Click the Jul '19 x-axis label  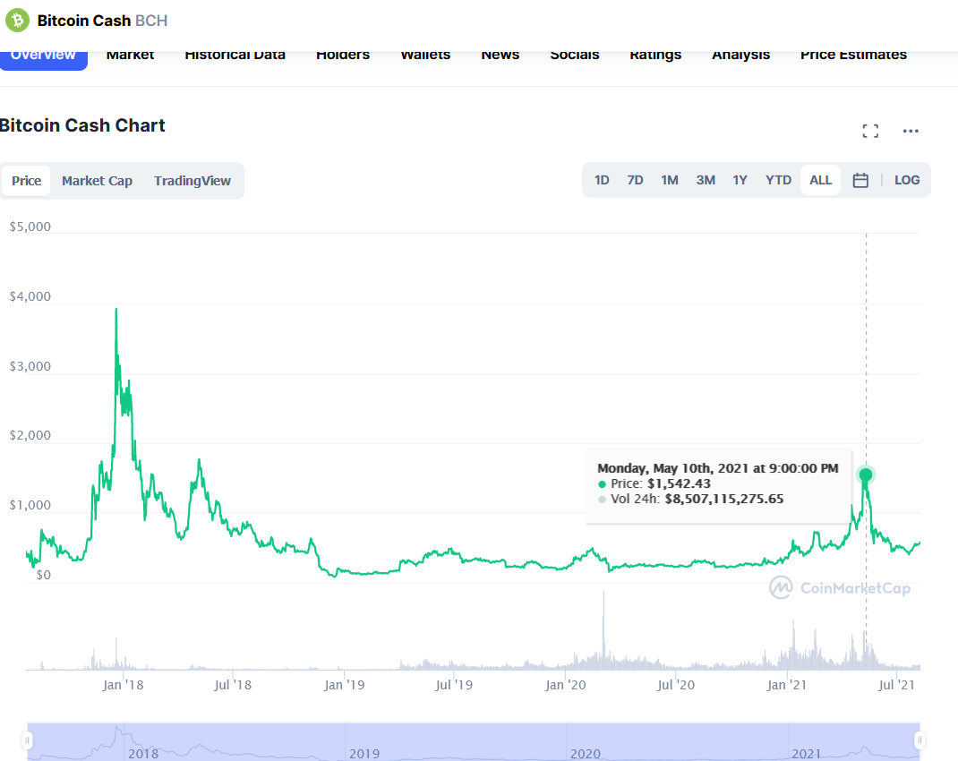(454, 685)
